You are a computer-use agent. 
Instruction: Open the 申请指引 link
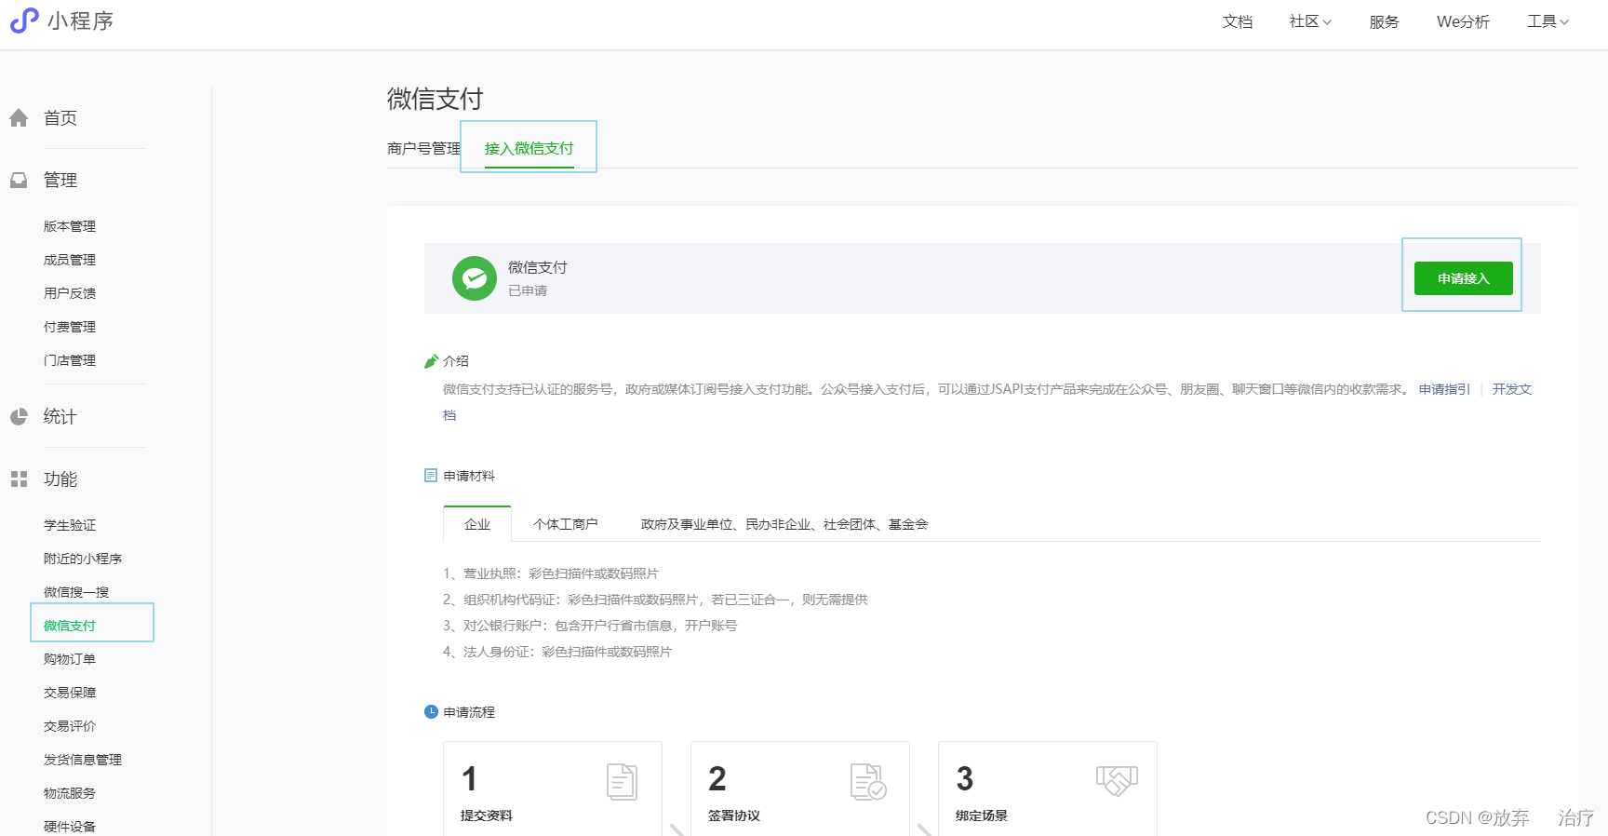tap(1444, 389)
